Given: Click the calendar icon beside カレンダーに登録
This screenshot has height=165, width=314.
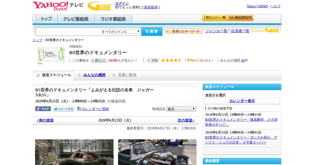Looking at the screenshot, I should coord(79,109).
